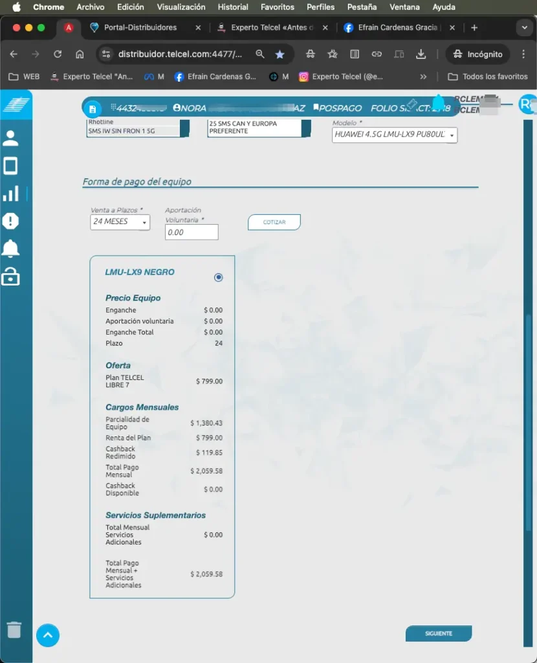Image resolution: width=537 pixels, height=663 pixels.
Task: Expand the Chrome tab search chevron
Action: click(x=524, y=27)
